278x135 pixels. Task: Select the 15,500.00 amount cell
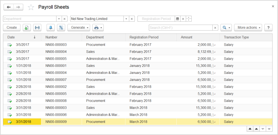pyautogui.click(x=198, y=87)
